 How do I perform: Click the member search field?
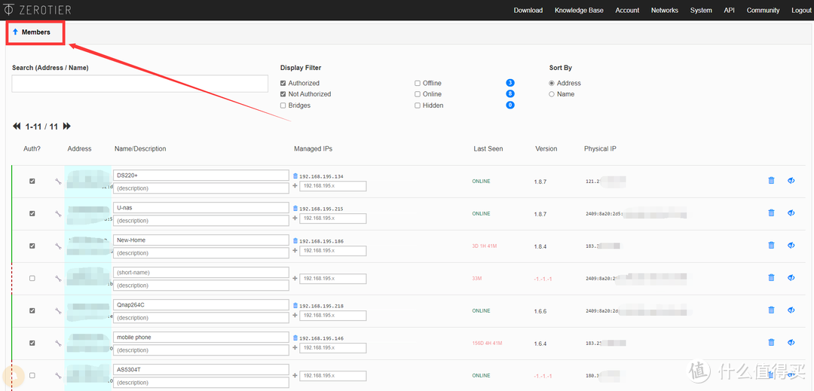[139, 84]
